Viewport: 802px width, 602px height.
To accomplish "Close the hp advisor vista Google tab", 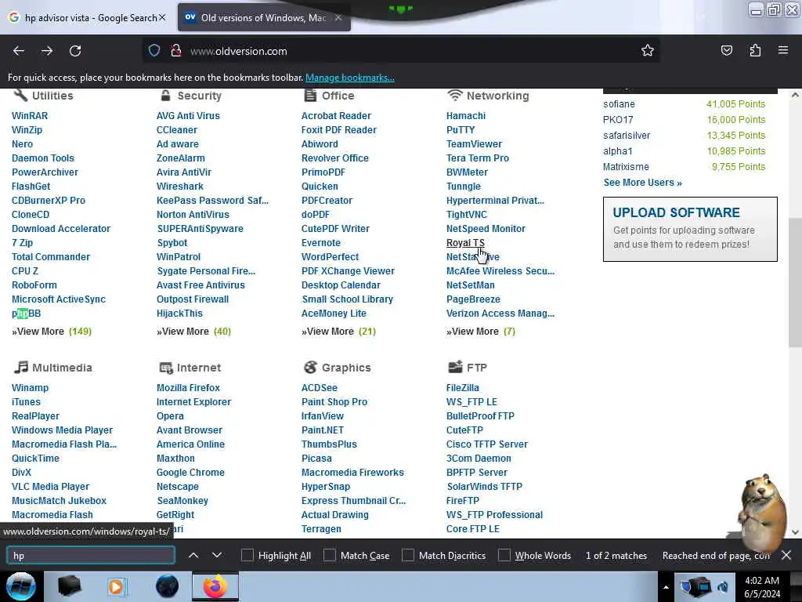I will (x=162, y=17).
